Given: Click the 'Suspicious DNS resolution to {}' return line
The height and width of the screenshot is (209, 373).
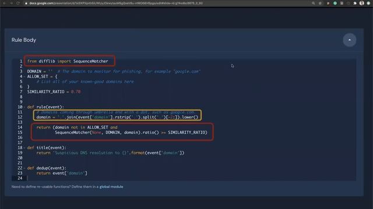Looking at the screenshot, I should coord(110,153).
